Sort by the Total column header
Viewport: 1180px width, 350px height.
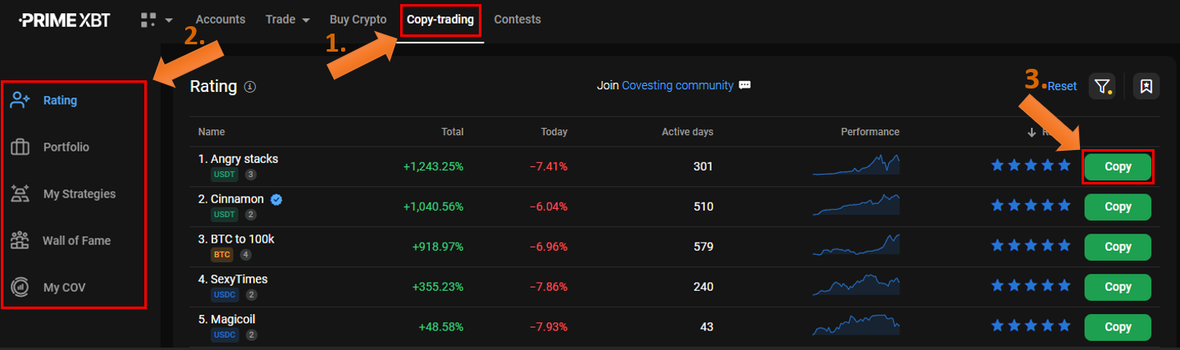pos(452,132)
